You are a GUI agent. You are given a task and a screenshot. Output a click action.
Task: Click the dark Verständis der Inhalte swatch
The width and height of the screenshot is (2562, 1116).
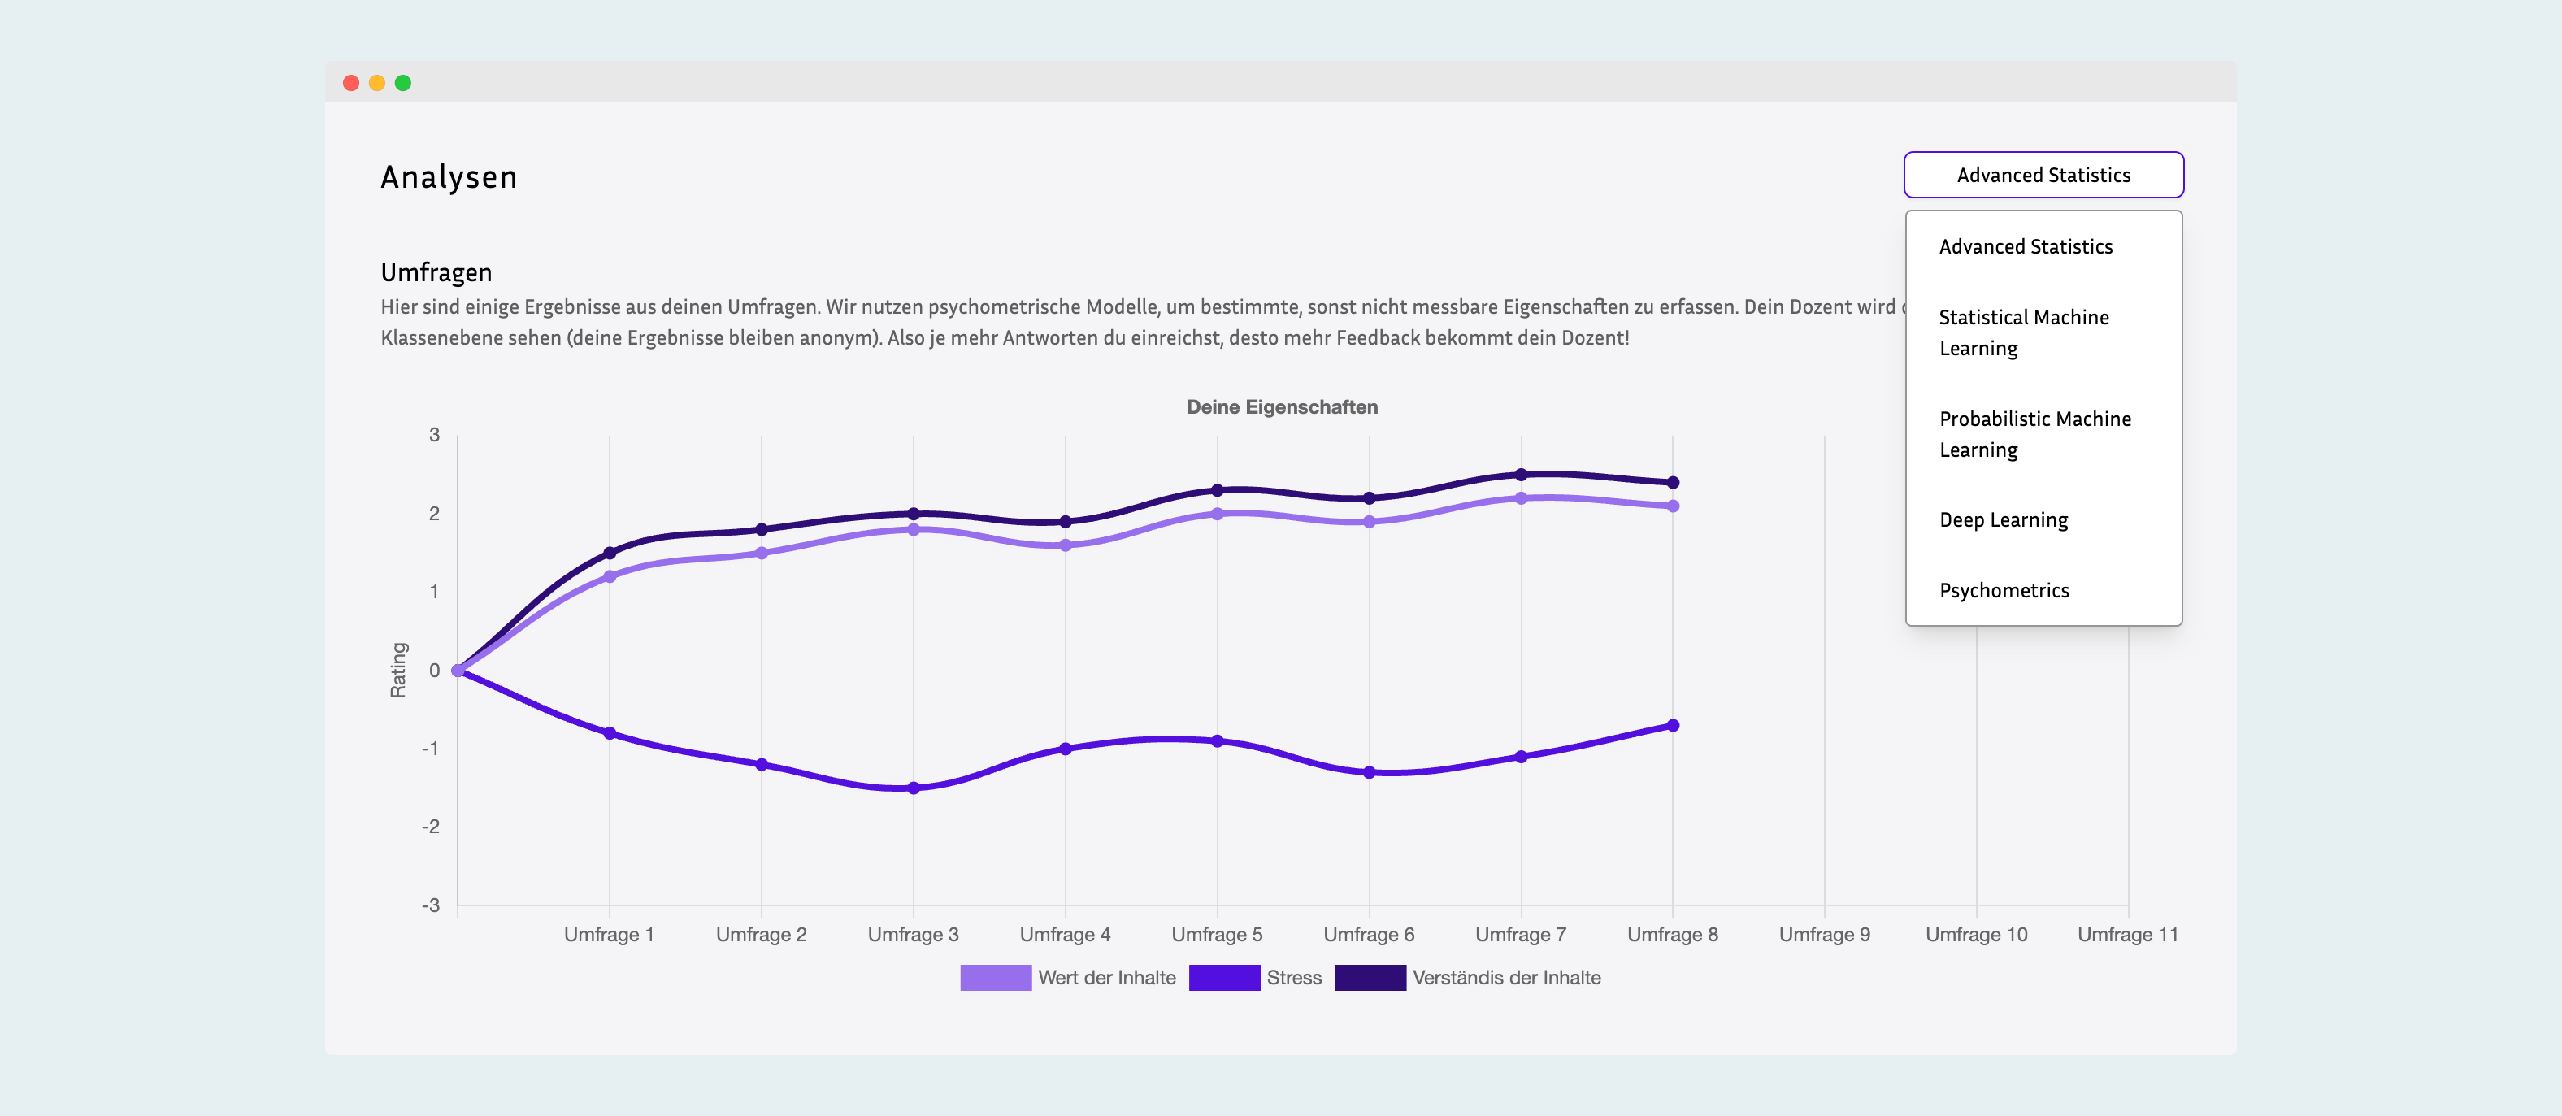1371,978
